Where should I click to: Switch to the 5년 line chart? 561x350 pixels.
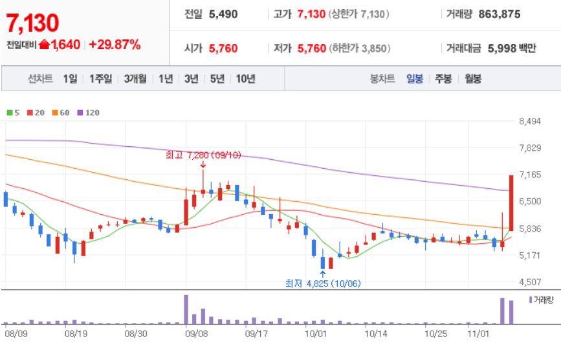[217, 78]
